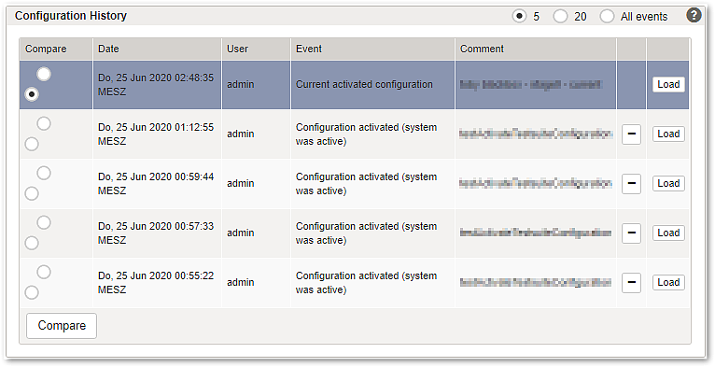Open the help question mark icon
715x367 pixels.
coord(694,16)
